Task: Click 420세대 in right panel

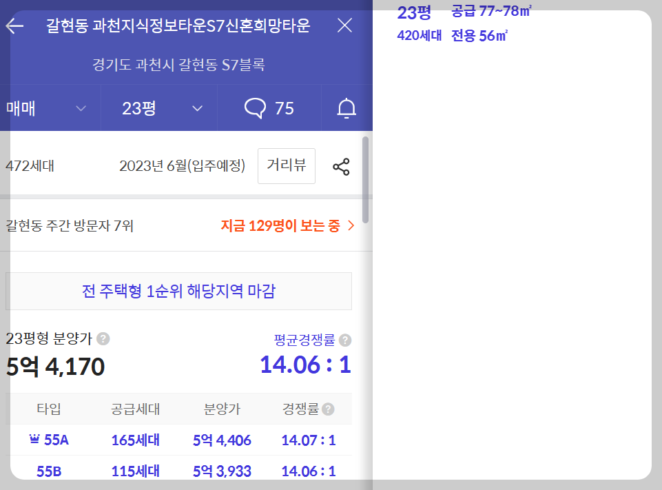Action: click(x=420, y=35)
